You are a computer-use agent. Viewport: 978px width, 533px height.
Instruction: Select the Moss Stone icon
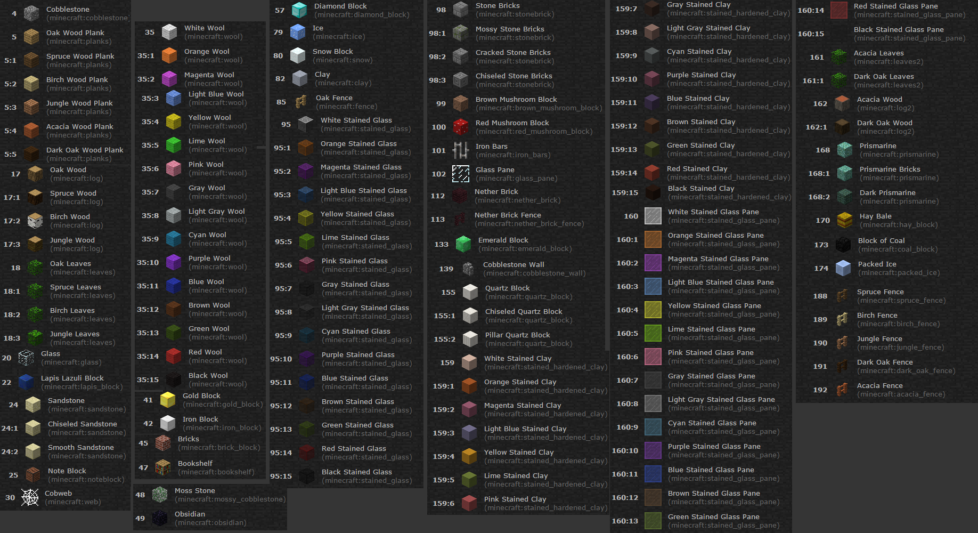coord(160,495)
